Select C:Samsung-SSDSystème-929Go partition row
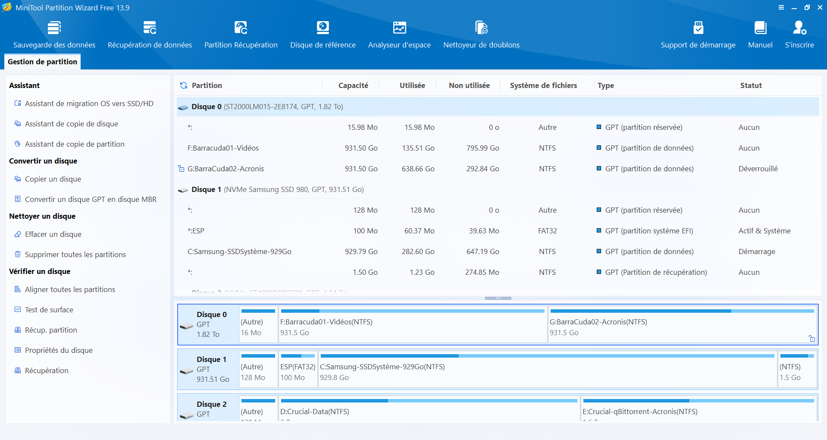This screenshot has width=827, height=440. [498, 251]
